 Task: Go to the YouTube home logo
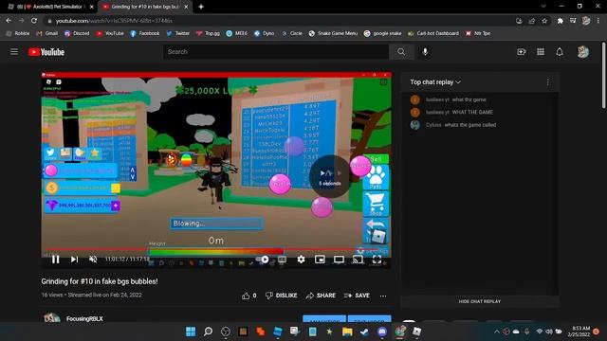click(x=46, y=52)
